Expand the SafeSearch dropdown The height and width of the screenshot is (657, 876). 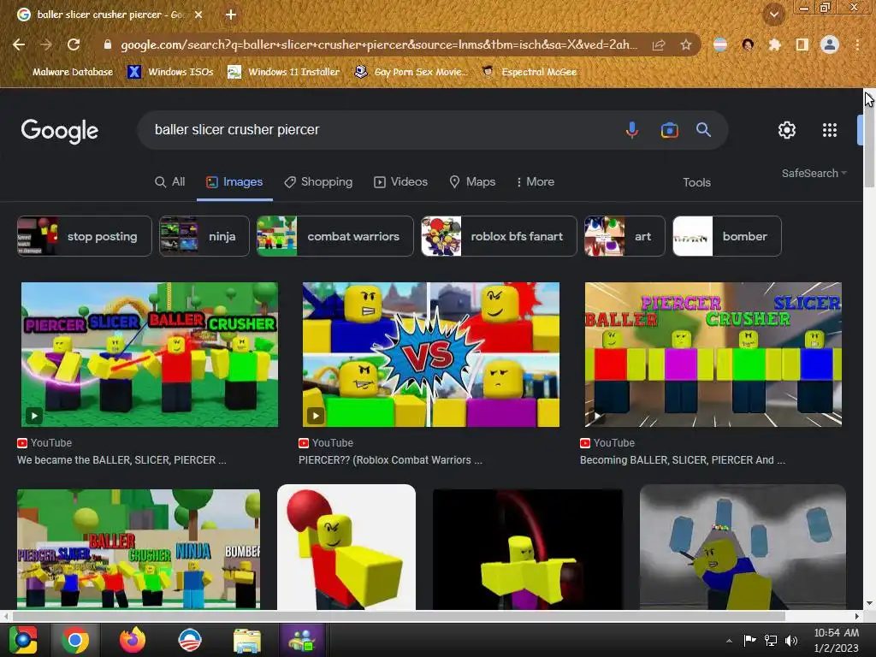(814, 173)
